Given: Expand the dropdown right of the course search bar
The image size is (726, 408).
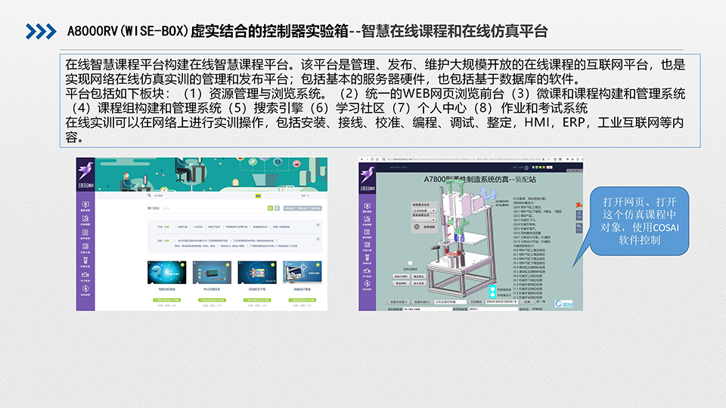Looking at the screenshot, I should click(306, 195).
